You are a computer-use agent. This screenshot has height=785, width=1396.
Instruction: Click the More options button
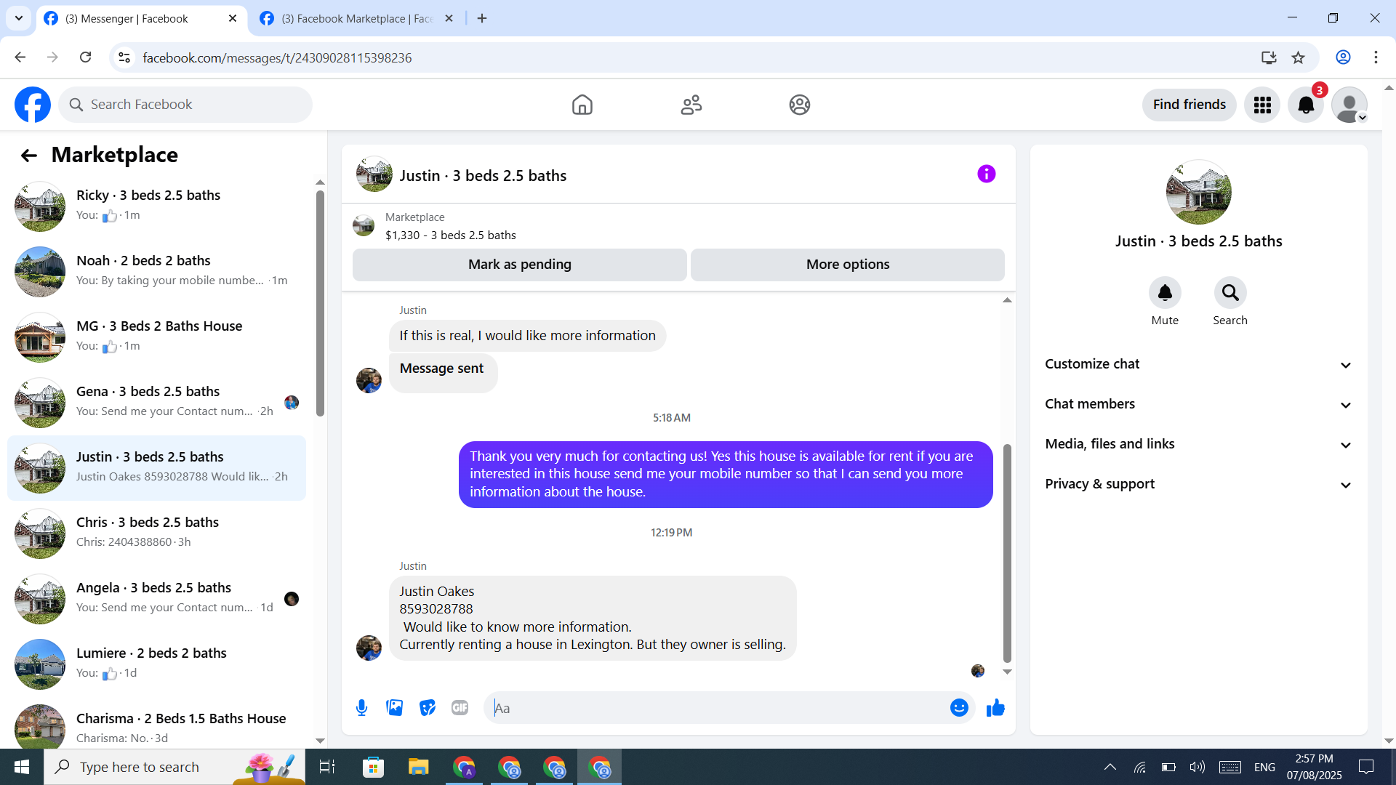pos(847,265)
